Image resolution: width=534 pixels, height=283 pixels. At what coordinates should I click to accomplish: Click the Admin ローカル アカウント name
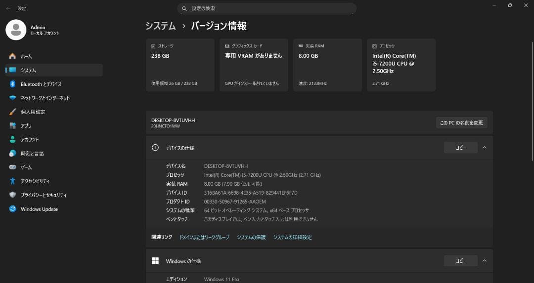[44, 30]
